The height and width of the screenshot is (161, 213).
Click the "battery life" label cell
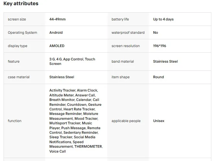120,19
